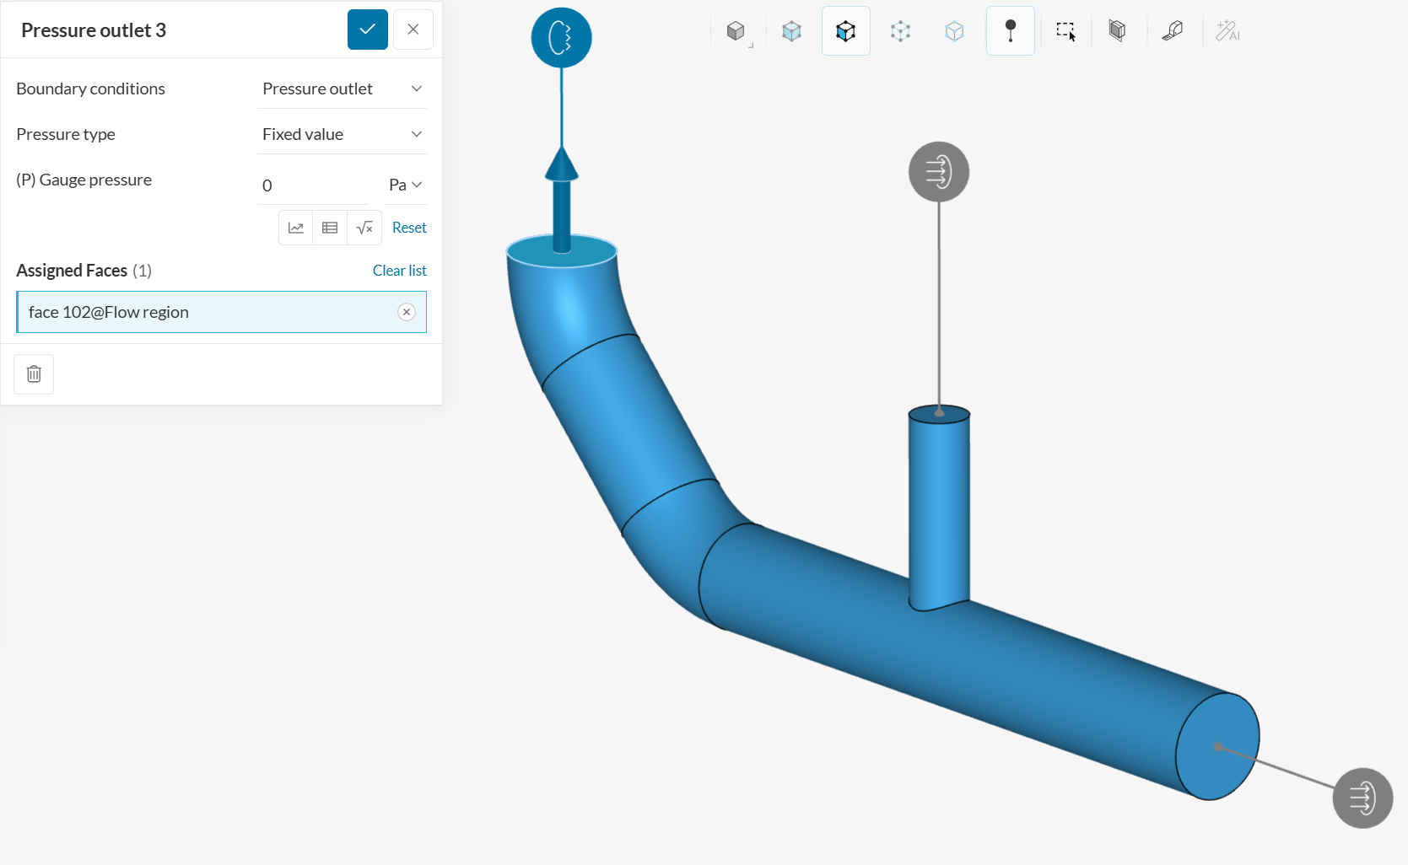The width and height of the screenshot is (1408, 865).
Task: Expand the Pressure type dropdown
Action: point(342,134)
